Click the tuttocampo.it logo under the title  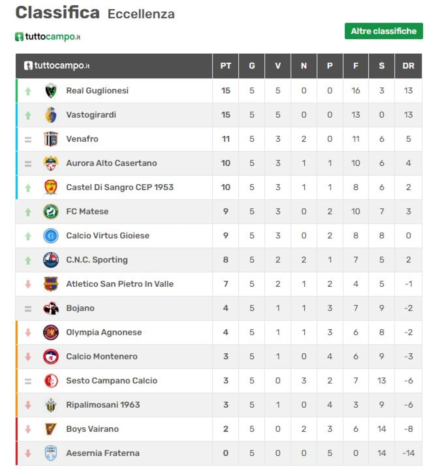pos(48,37)
